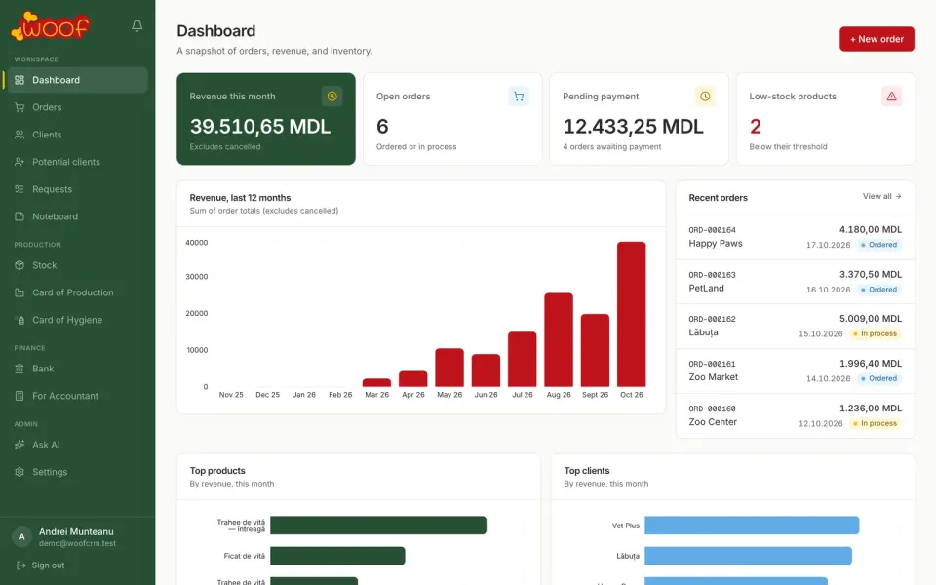
Task: Open order ORD-000163 PetLand
Action: pos(796,282)
